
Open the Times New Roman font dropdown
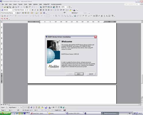pyautogui.click(x=26, y=10)
